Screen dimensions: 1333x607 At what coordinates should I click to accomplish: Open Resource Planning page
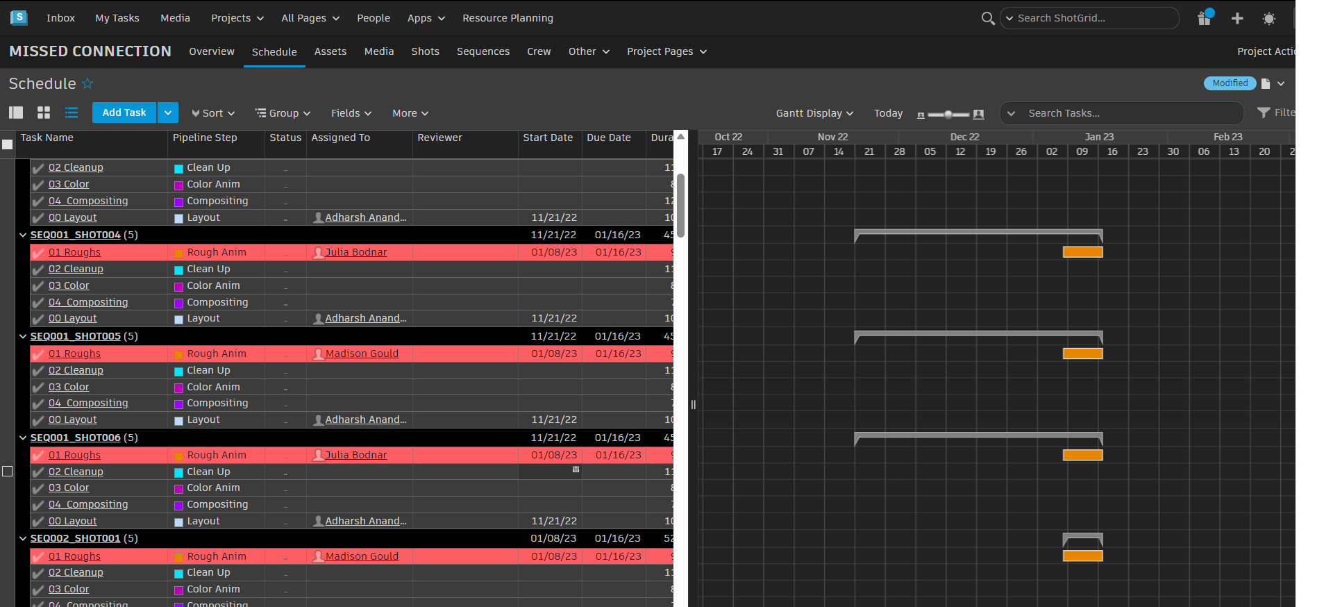tap(508, 18)
